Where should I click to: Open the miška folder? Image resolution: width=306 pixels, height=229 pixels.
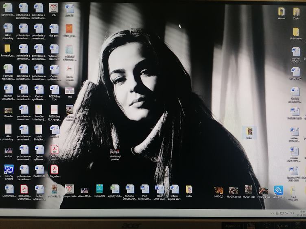[189, 189]
